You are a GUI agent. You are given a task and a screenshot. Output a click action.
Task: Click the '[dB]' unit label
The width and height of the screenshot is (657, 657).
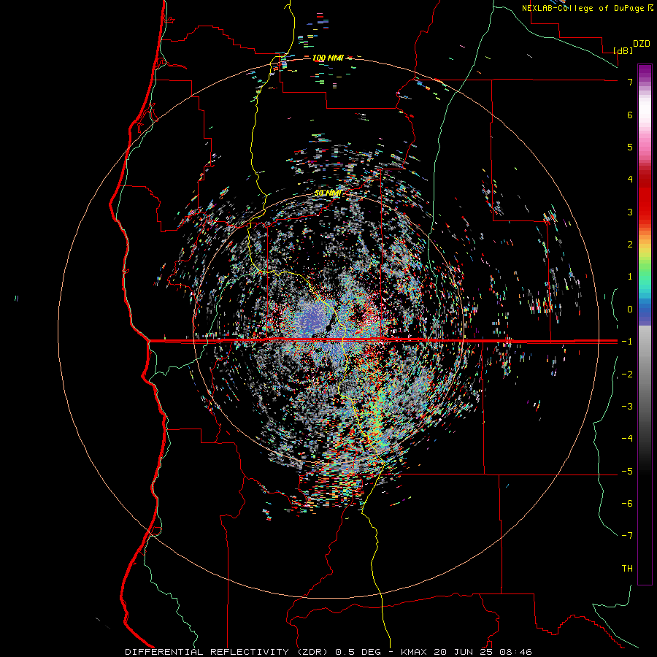623,50
